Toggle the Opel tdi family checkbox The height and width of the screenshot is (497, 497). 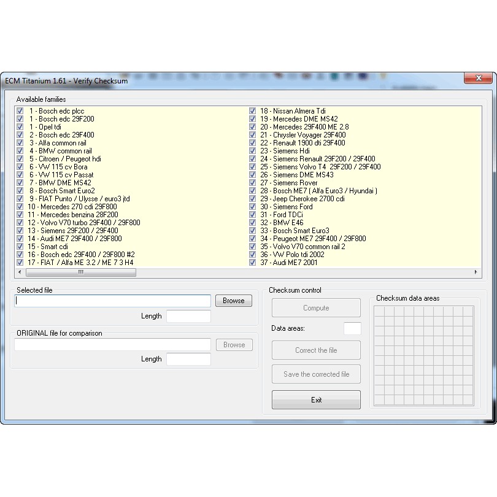(x=20, y=127)
